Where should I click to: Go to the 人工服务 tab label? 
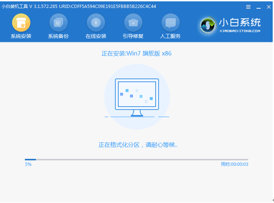pyautogui.click(x=170, y=36)
